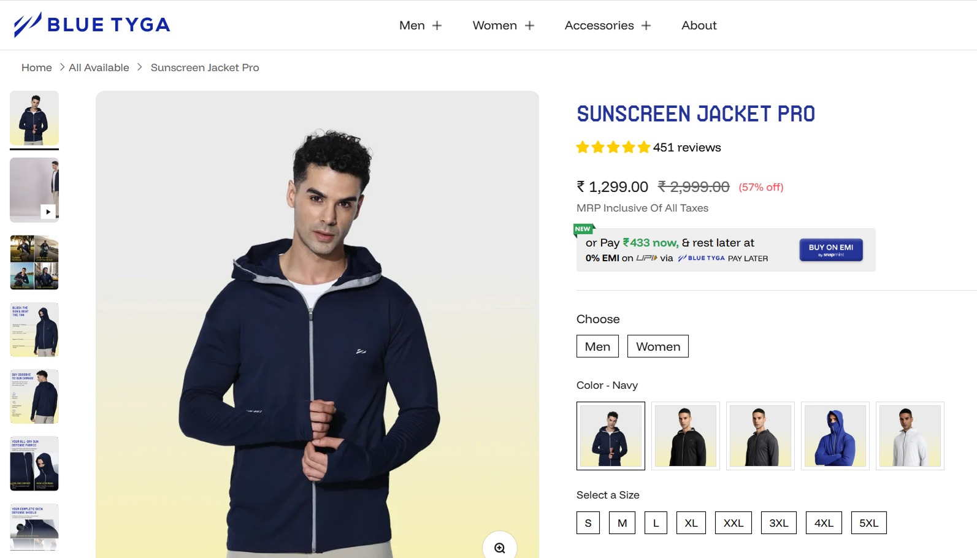Select size XL

691,523
